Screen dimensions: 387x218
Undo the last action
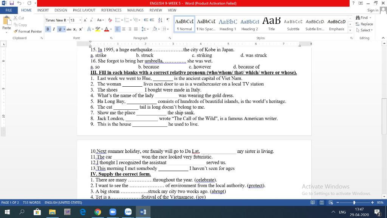click(x=19, y=3)
